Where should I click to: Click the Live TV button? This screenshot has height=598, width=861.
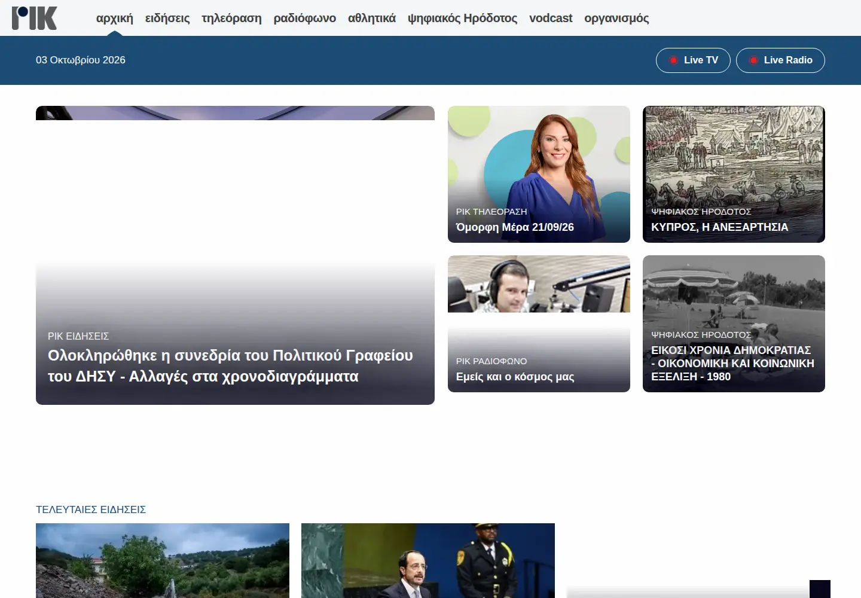693,60
